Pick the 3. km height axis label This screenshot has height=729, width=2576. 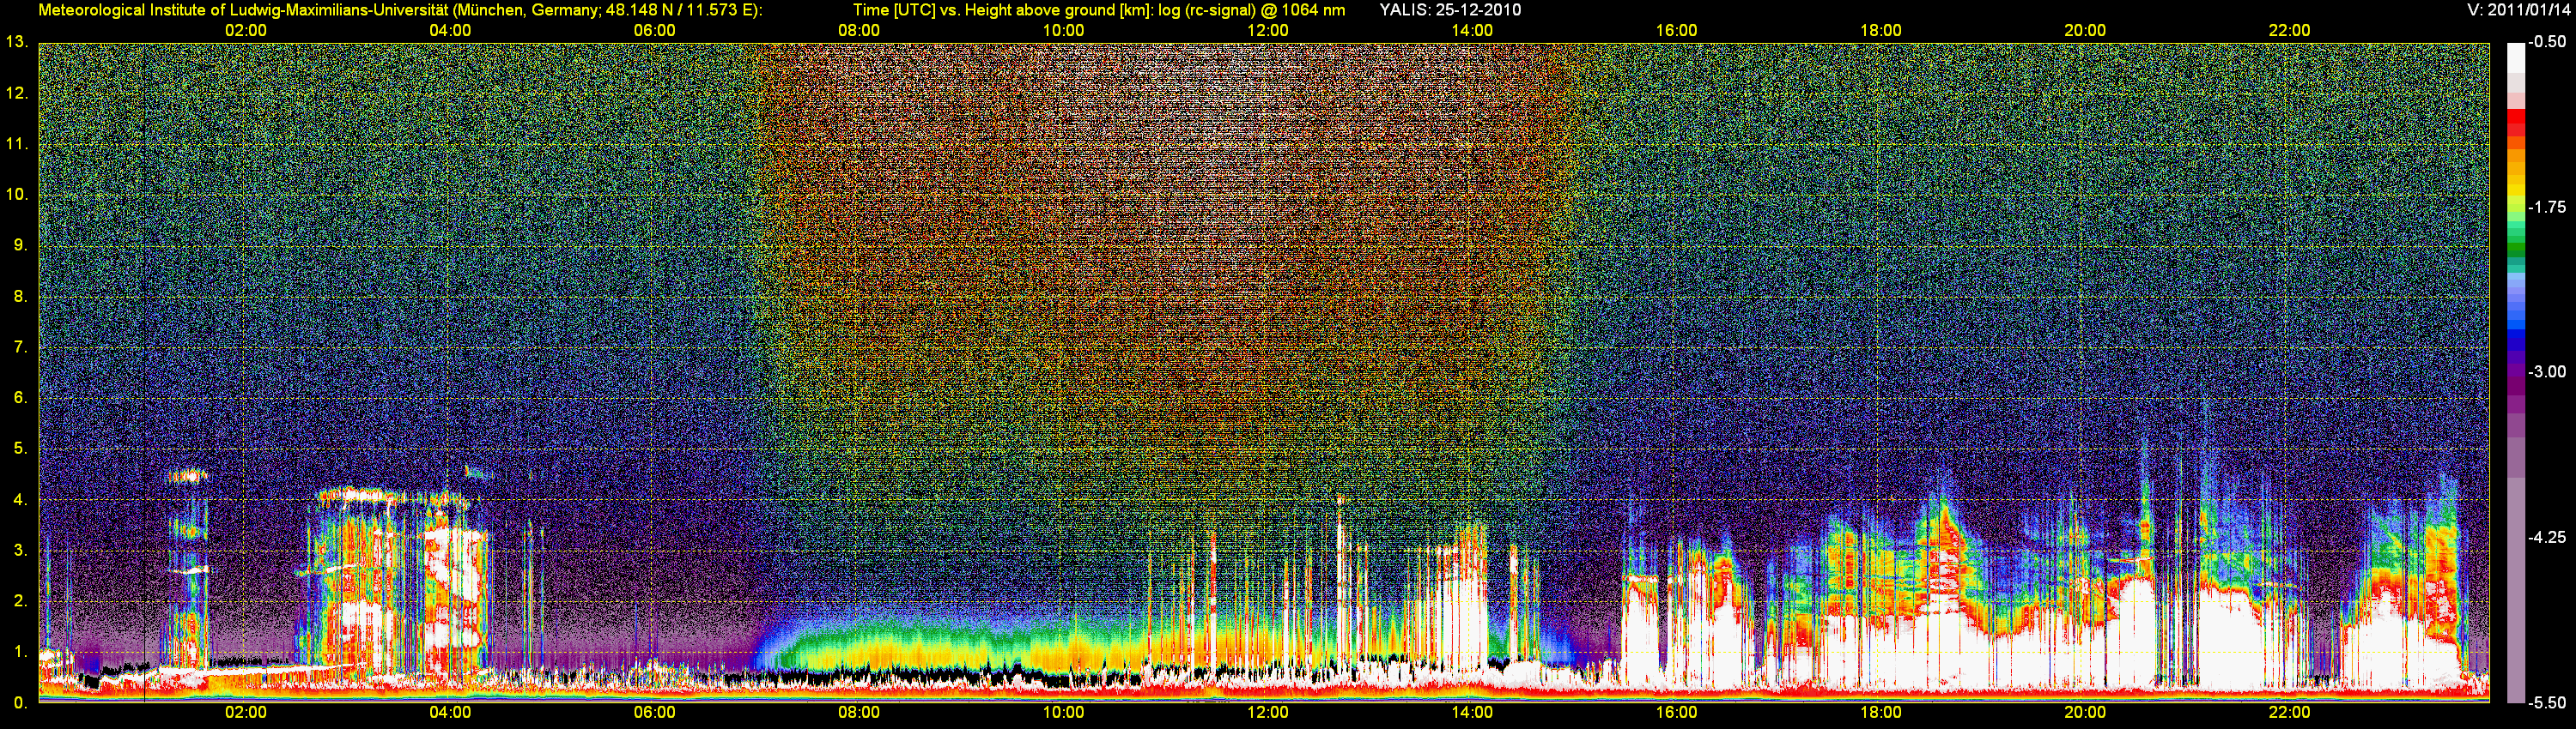(x=19, y=551)
